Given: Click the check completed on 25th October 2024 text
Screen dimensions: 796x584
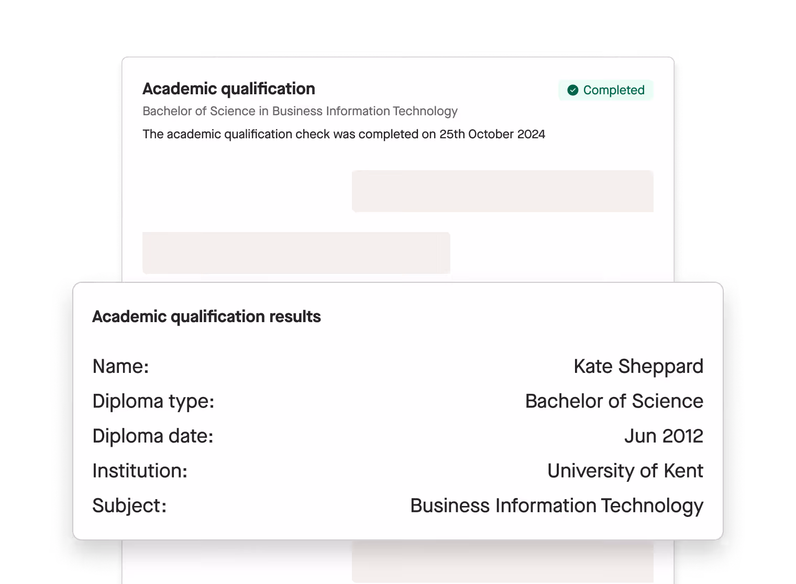Looking at the screenshot, I should tap(344, 134).
